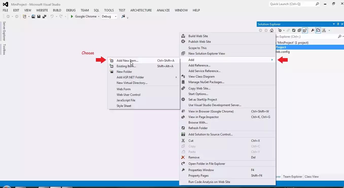The width and height of the screenshot is (344, 188).
Task: Select New Folder in the submenu
Action: click(x=144, y=72)
